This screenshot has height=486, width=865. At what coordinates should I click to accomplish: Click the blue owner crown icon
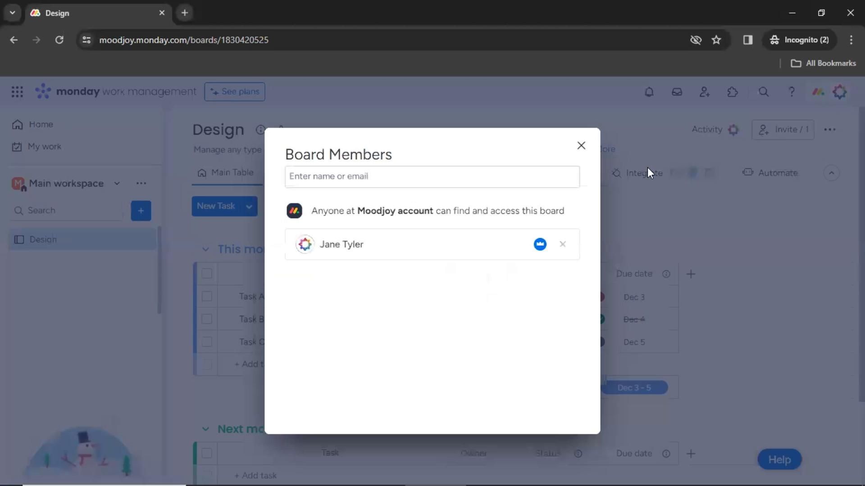540,244
